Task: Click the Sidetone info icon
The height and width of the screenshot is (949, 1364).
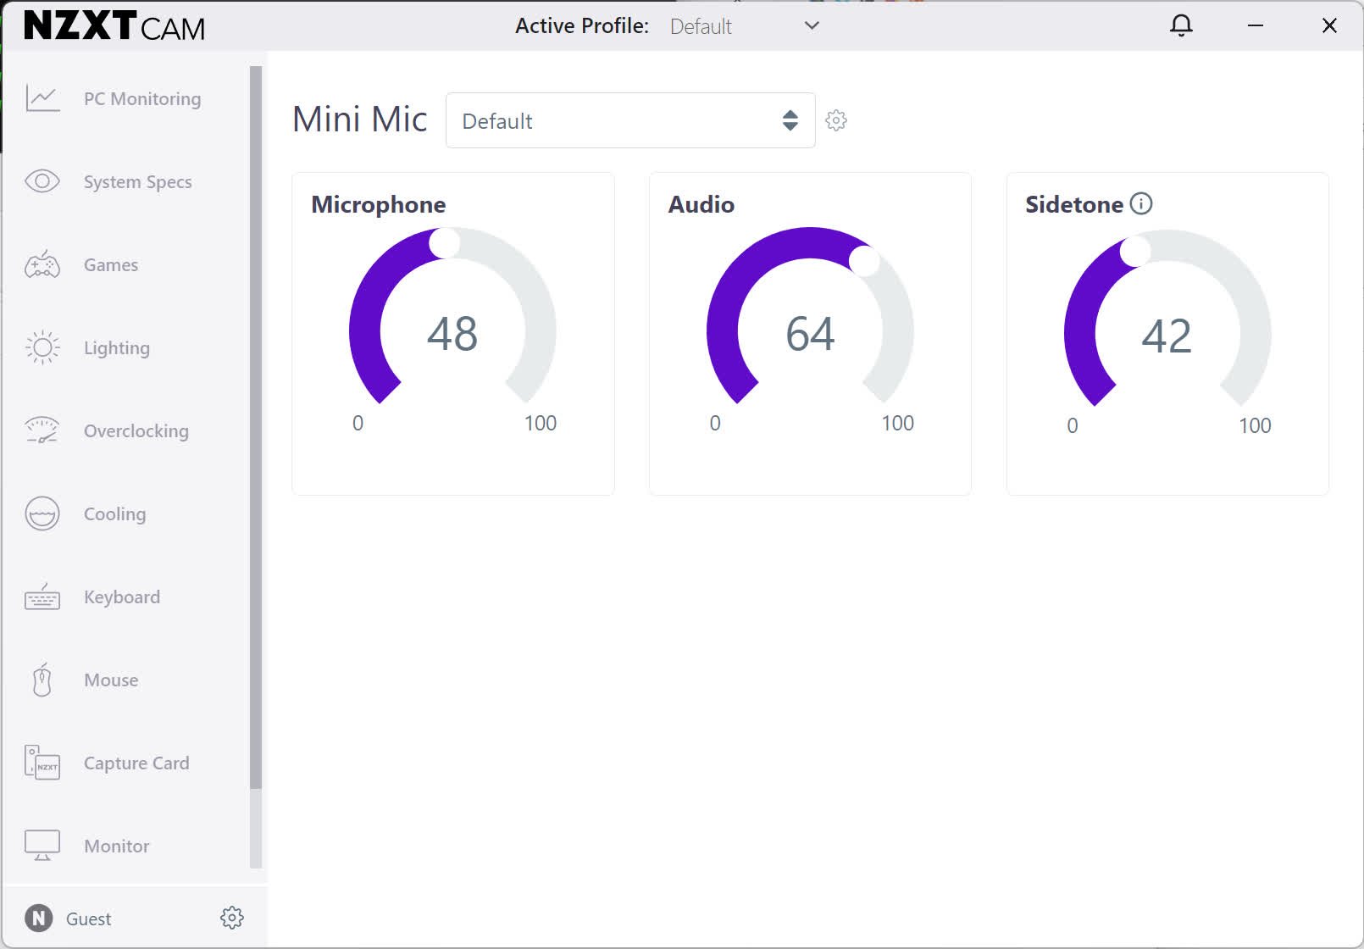Action: 1141,203
